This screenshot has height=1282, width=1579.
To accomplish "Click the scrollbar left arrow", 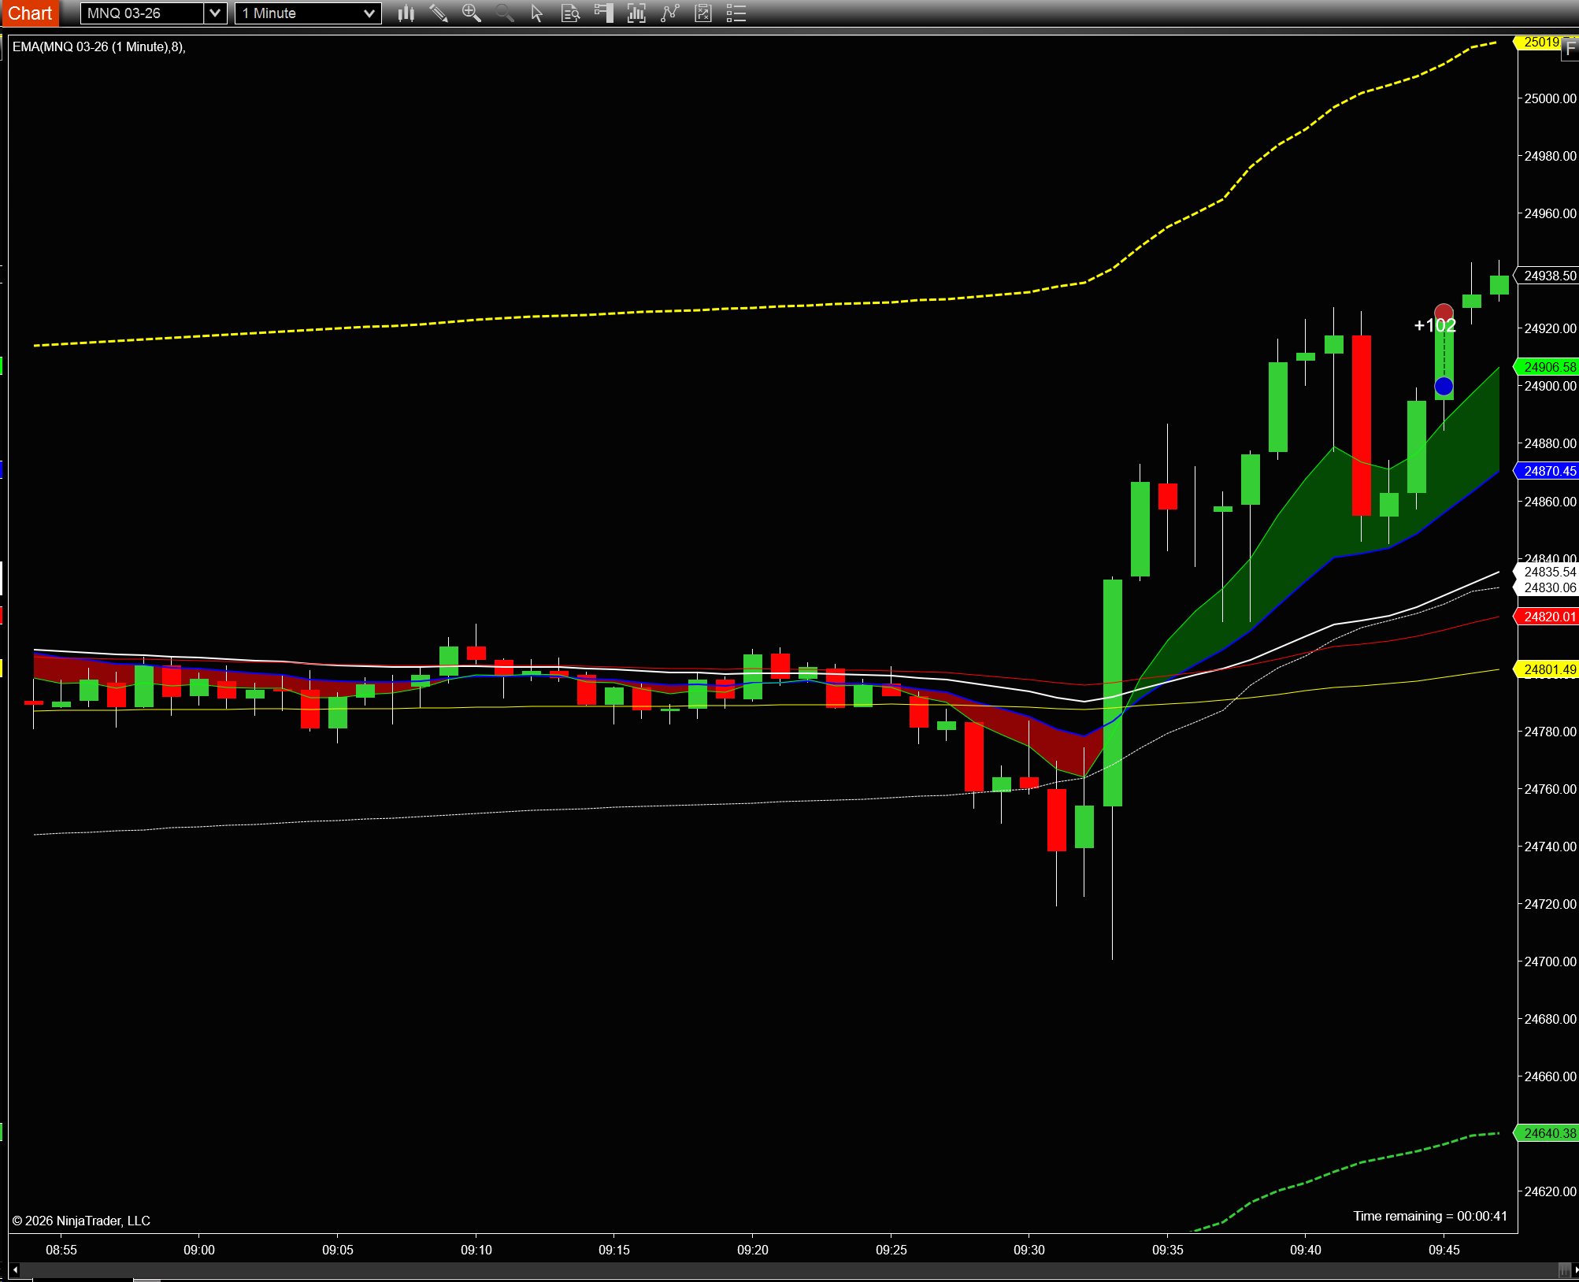I will tap(14, 1269).
